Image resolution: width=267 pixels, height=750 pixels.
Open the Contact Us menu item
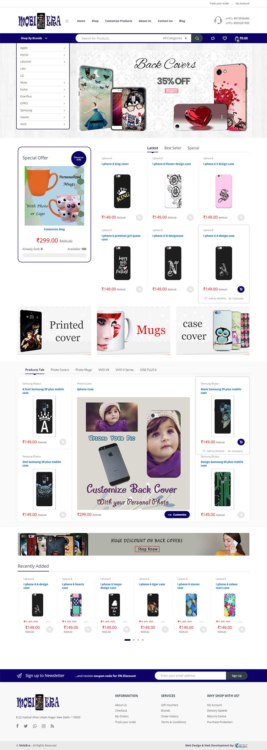pyautogui.click(x=165, y=21)
